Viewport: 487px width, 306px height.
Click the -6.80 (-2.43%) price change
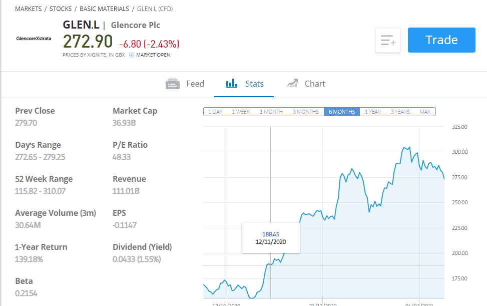tap(149, 44)
